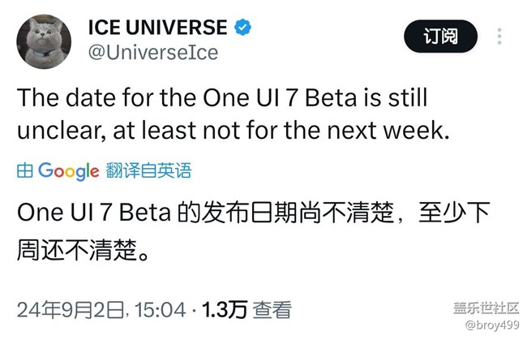Click the 由 character before Google
Screen dimensions: 527x340
24,171
